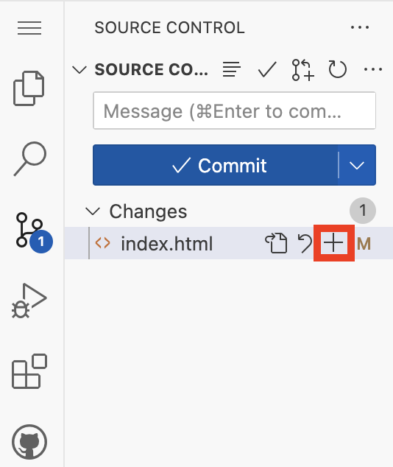Open the top Source Control panel ellipsis menu
Viewport: 393px width, 467px height.
(360, 27)
